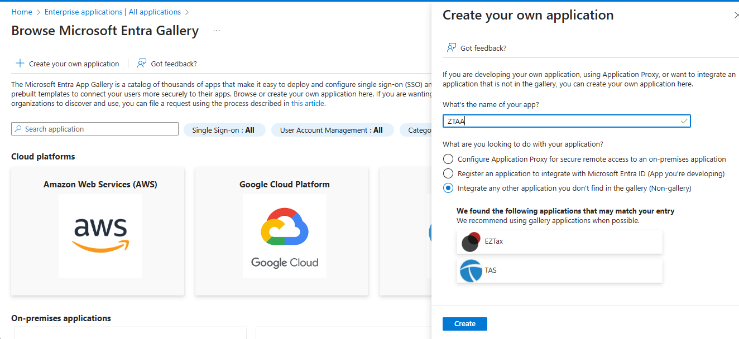Open the ellipsis menu next to the gallery title

(217, 31)
